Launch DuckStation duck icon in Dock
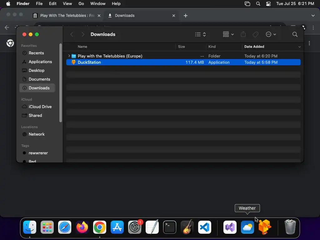 pyautogui.click(x=265, y=227)
